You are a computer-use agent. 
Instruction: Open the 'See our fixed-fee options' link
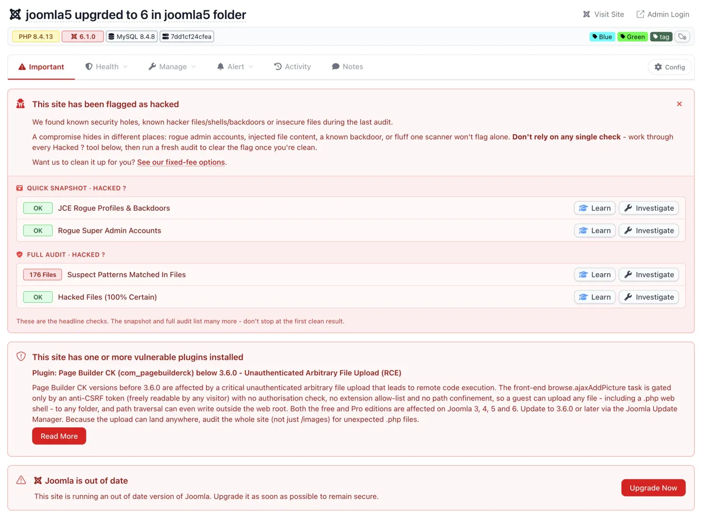(181, 162)
